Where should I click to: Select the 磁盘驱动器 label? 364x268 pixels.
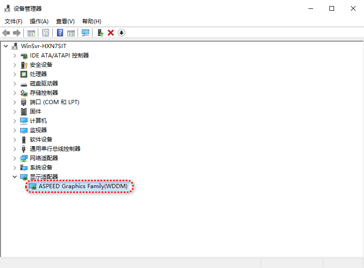(x=44, y=83)
